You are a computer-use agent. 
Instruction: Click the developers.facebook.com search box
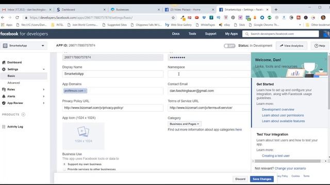tap(280, 34)
